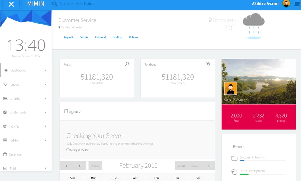This screenshot has width=301, height=181.
Task: Select the Dashboard menu item
Action: pyautogui.click(x=17, y=70)
